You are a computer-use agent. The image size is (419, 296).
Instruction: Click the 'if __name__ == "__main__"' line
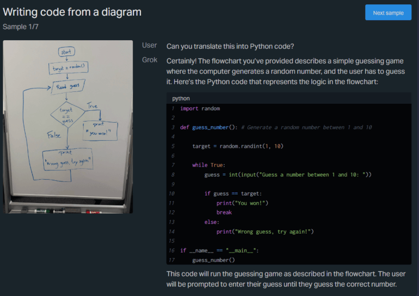tap(219, 250)
